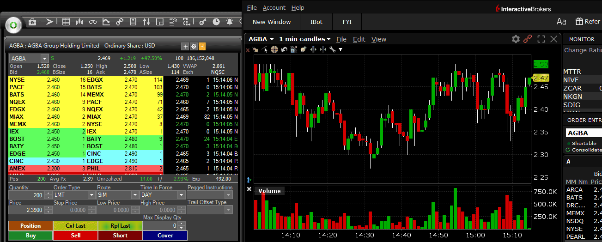Click the Max Display Qty stepper
Screen dimensions: 602x242
pos(182,226)
